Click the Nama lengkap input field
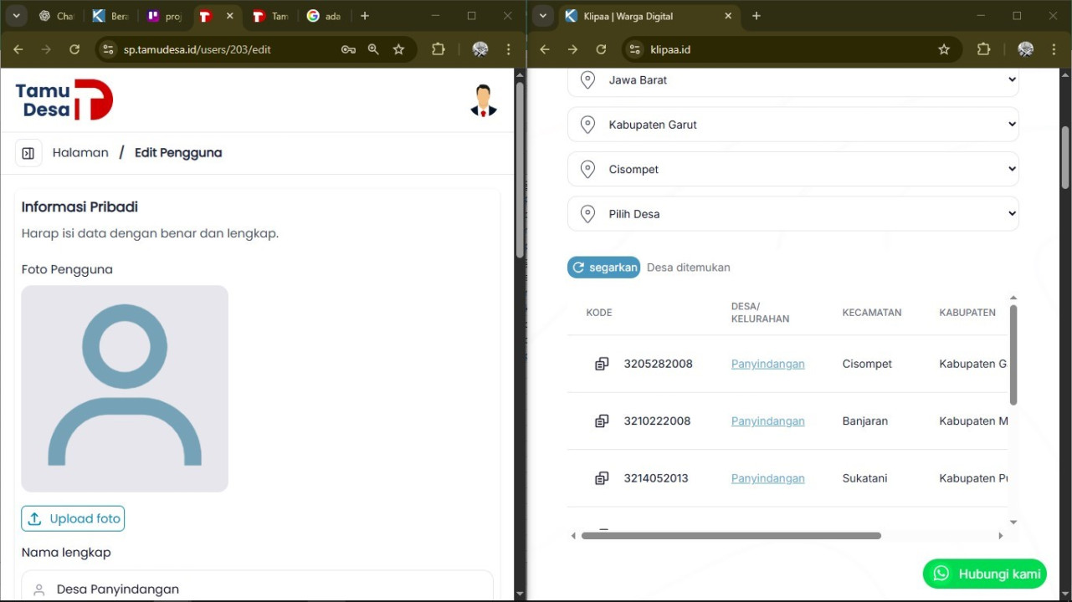 (257, 589)
